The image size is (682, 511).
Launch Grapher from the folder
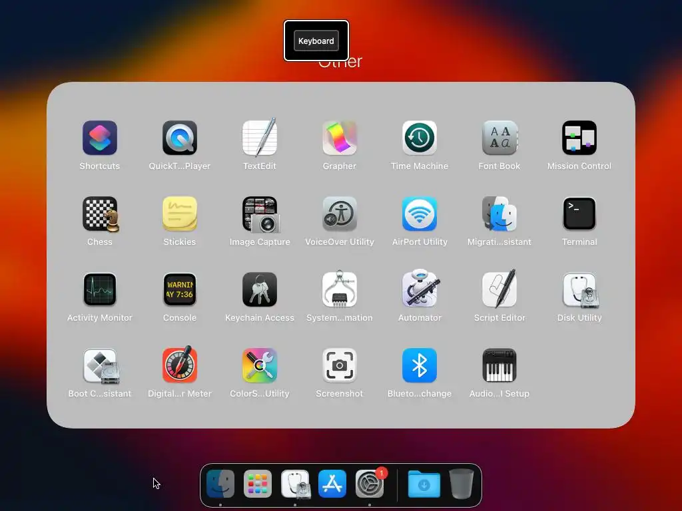[x=340, y=138]
